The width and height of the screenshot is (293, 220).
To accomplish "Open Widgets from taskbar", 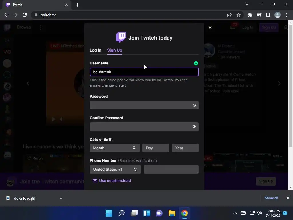I will [147, 213].
